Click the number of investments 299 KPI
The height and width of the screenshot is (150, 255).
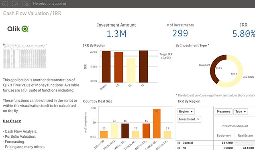click(180, 33)
